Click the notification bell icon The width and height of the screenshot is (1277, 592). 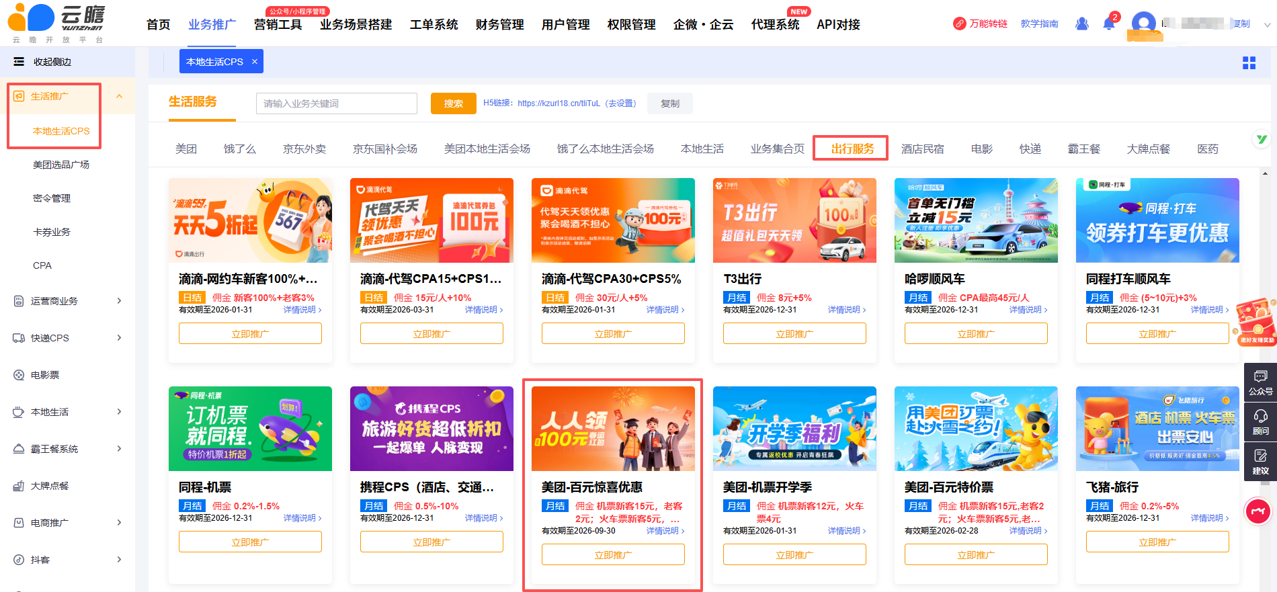point(1109,24)
